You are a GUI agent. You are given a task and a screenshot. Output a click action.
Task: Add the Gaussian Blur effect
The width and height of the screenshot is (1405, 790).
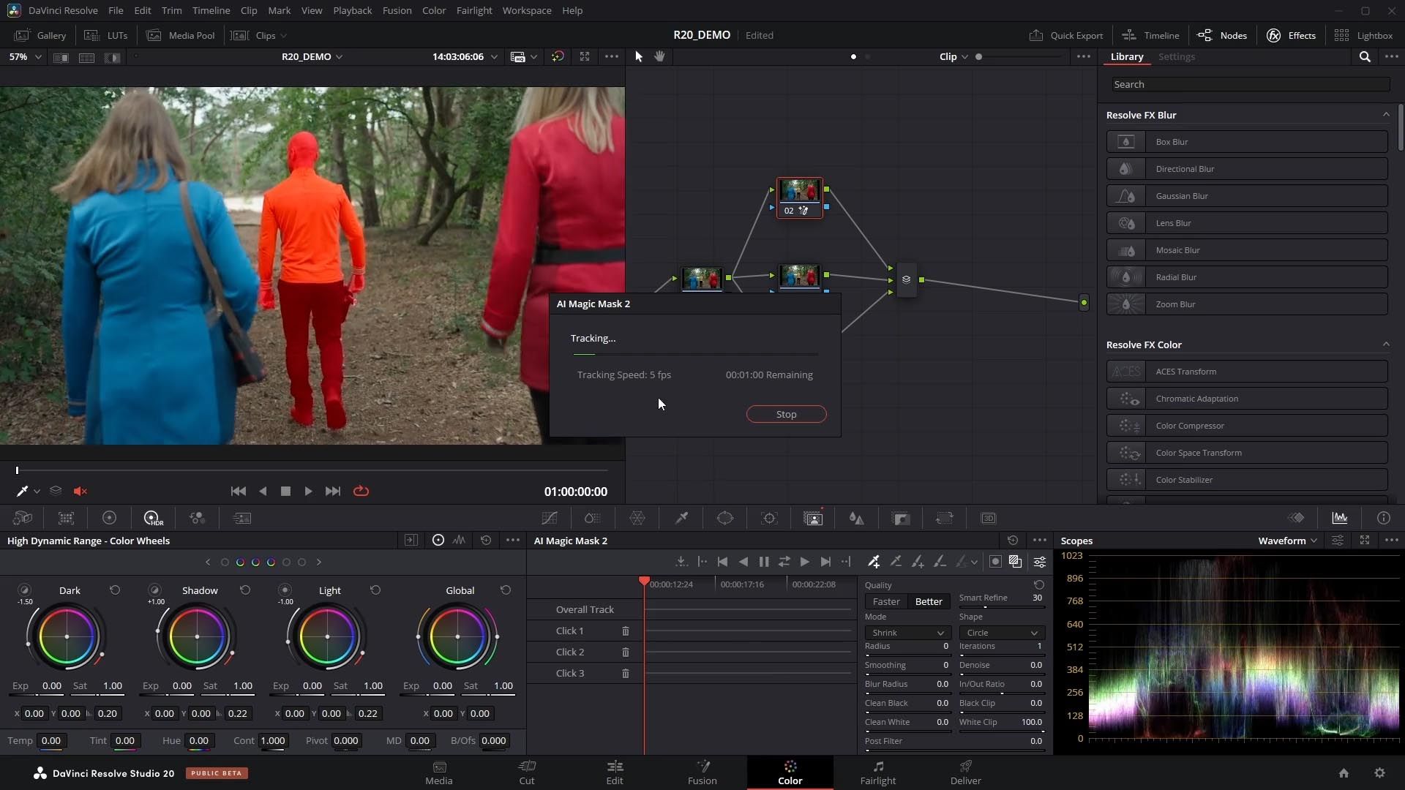(x=1247, y=196)
